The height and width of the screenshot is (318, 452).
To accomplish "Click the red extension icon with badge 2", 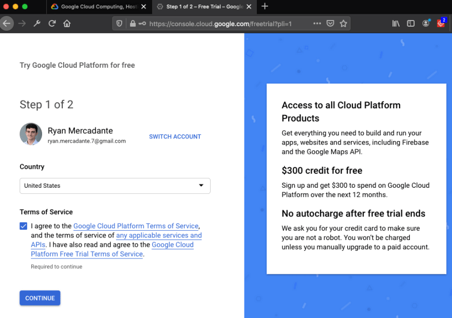I will click(441, 23).
